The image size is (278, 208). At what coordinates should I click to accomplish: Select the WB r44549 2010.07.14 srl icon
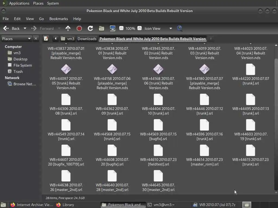pyautogui.click(x=66, y=125)
